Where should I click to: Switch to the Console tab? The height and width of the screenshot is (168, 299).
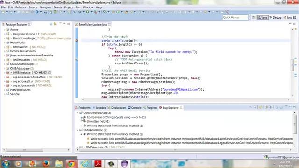[x=135, y=108]
